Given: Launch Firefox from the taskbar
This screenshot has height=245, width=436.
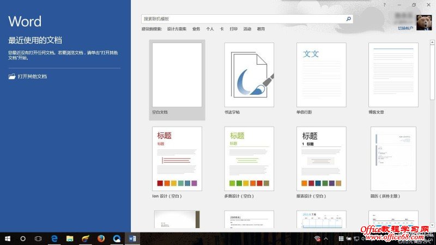Looking at the screenshot, I should tap(101, 238).
